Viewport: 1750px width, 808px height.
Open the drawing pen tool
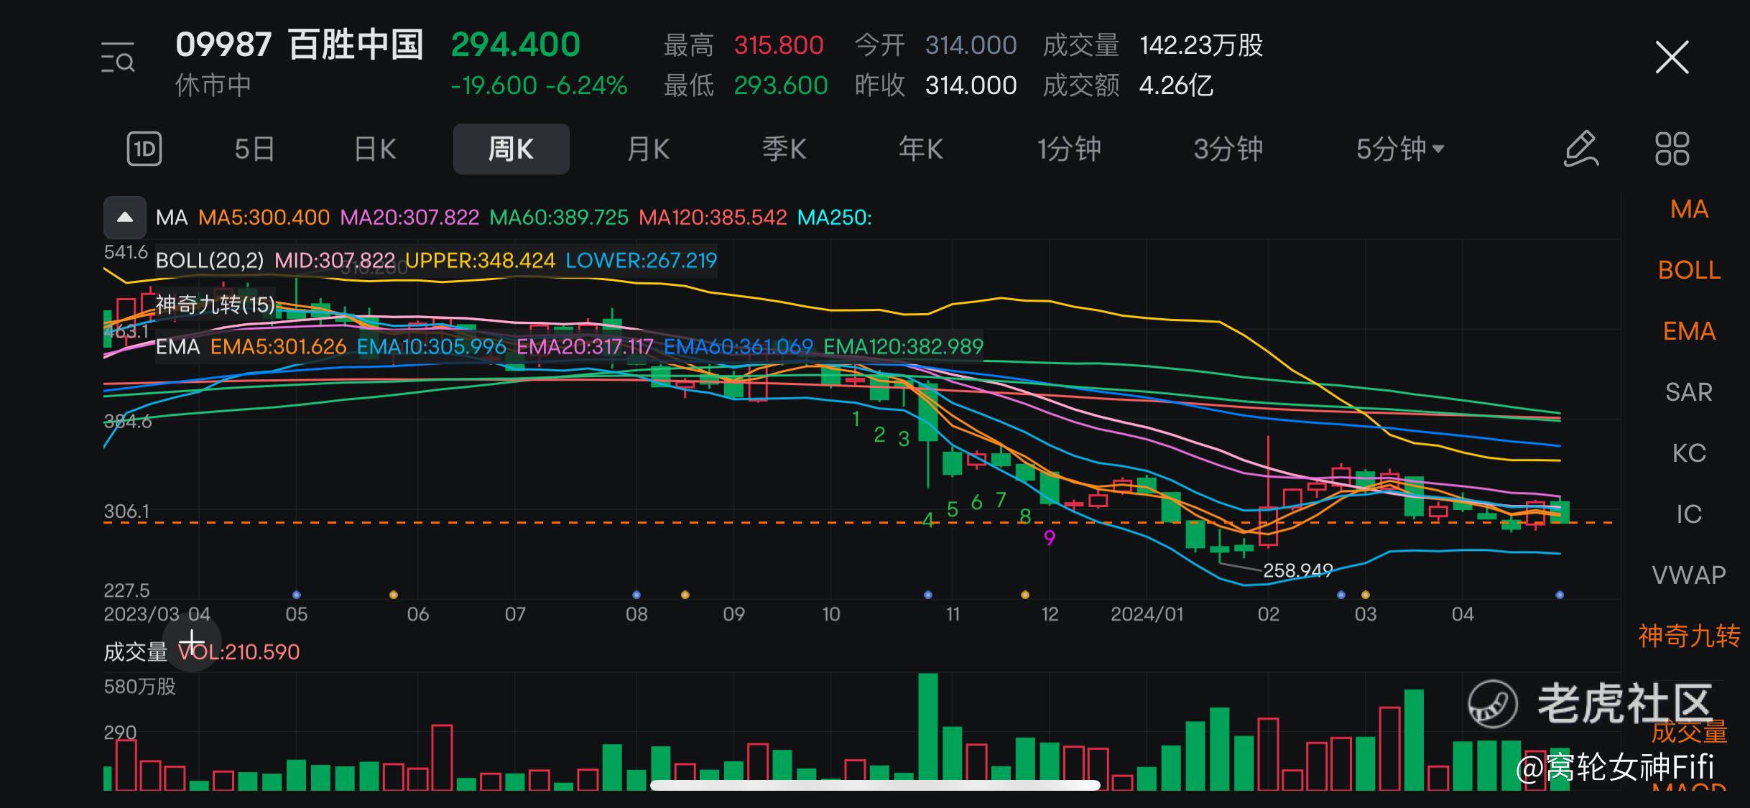click(x=1581, y=149)
